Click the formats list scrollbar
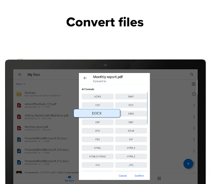210x184 pixels. point(147,108)
